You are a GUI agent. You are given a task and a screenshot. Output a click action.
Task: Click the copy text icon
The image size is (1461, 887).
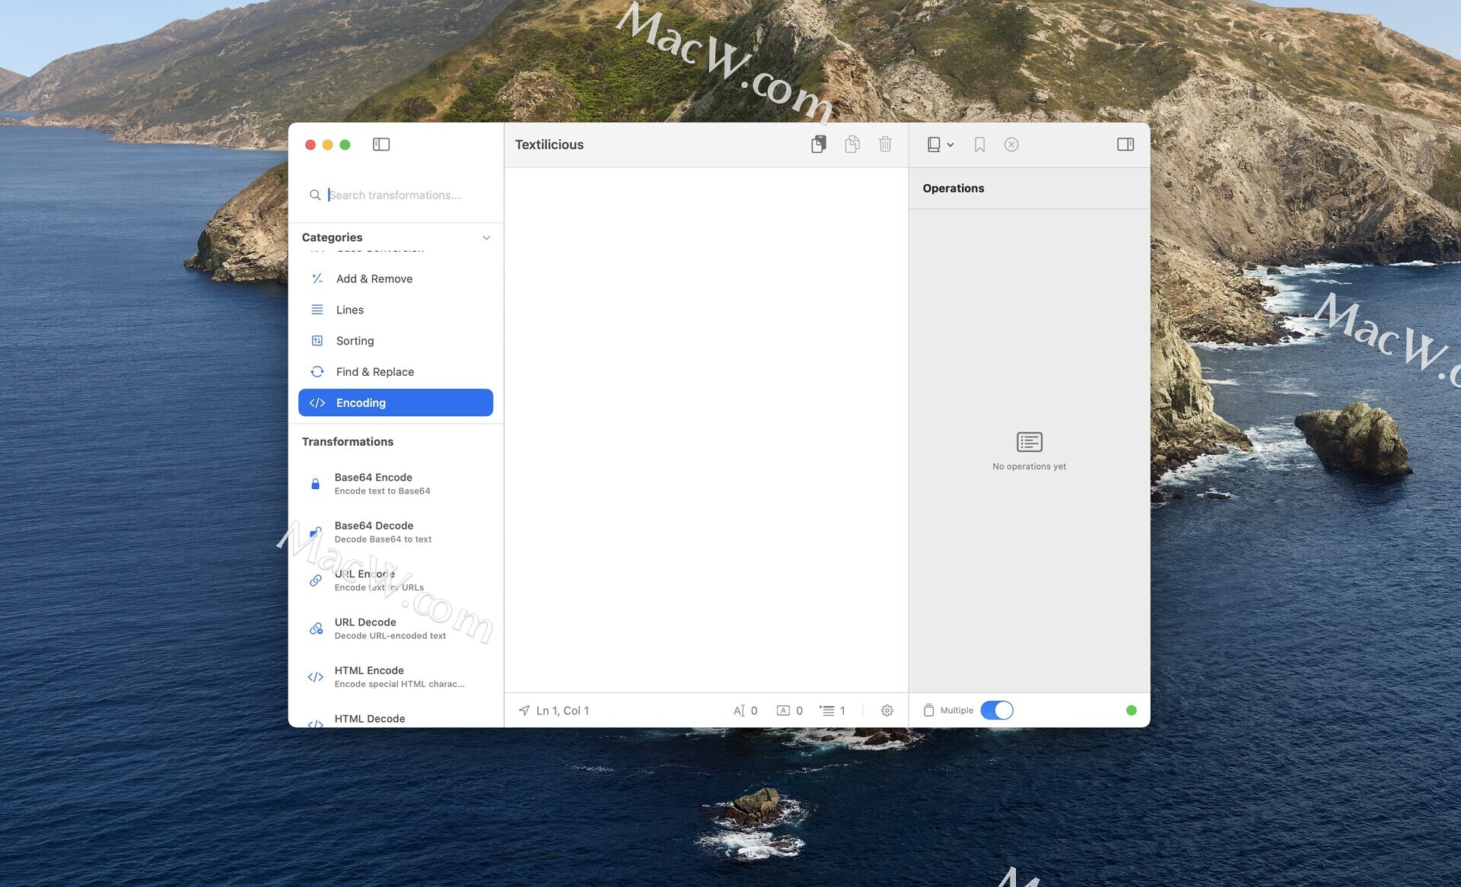tap(852, 145)
